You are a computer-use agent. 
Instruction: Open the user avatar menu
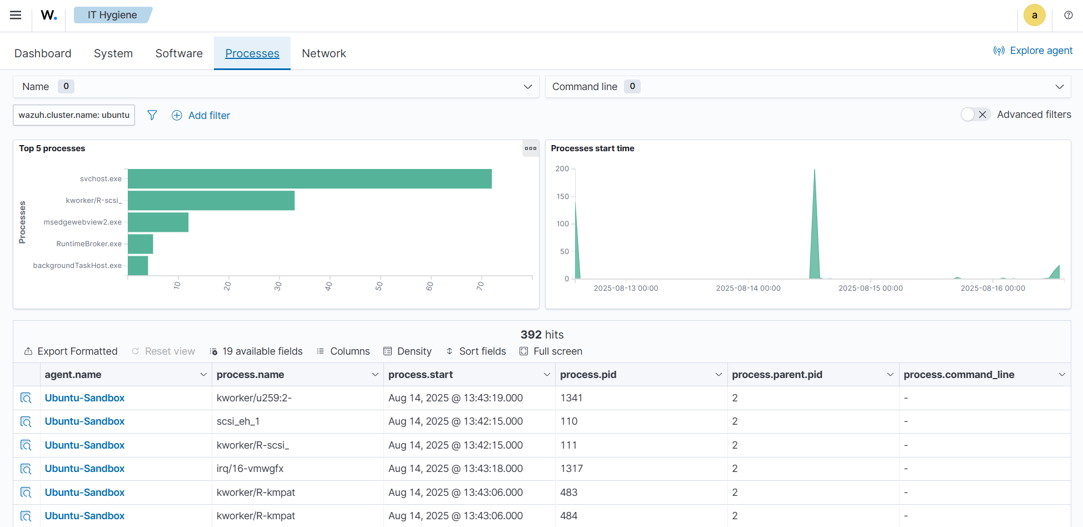pos(1034,15)
